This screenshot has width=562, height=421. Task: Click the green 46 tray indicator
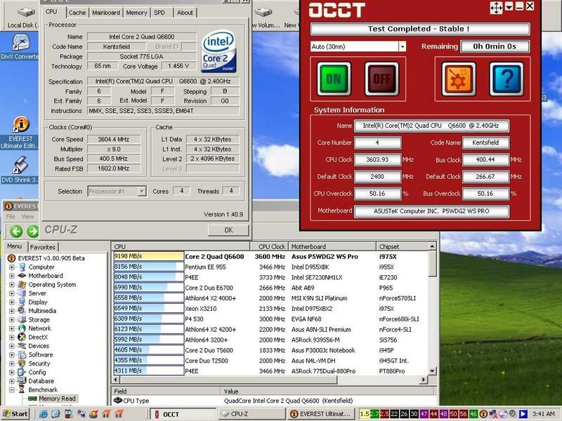[473, 414]
